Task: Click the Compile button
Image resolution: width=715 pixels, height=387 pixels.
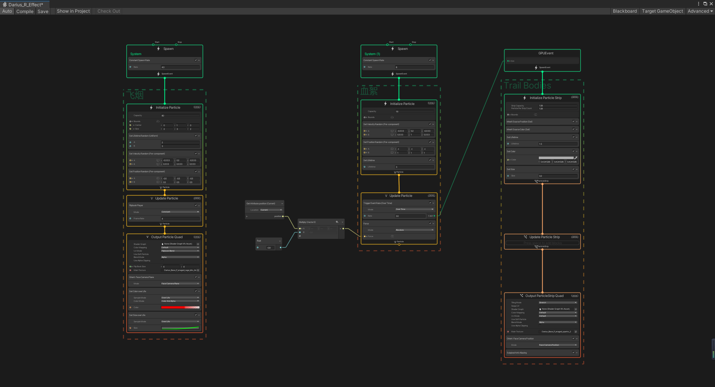Action: [x=25, y=11]
